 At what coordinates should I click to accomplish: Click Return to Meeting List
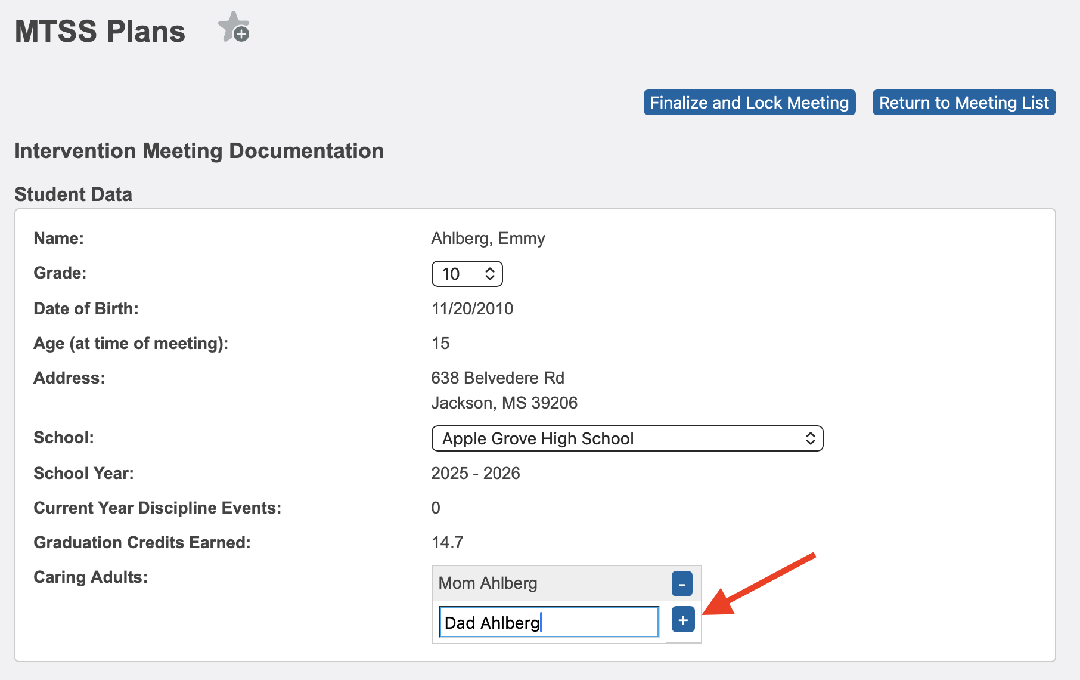[963, 102]
